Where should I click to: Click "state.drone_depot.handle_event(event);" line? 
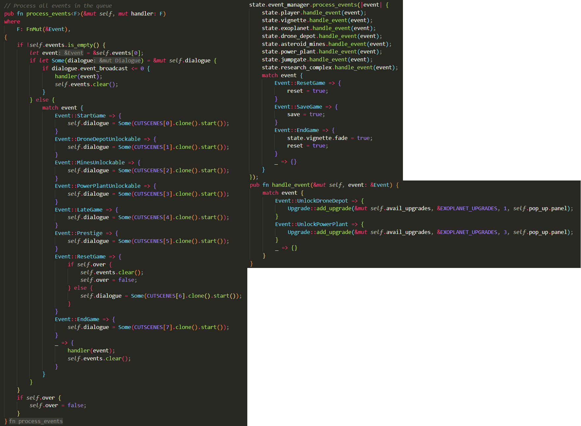point(322,36)
